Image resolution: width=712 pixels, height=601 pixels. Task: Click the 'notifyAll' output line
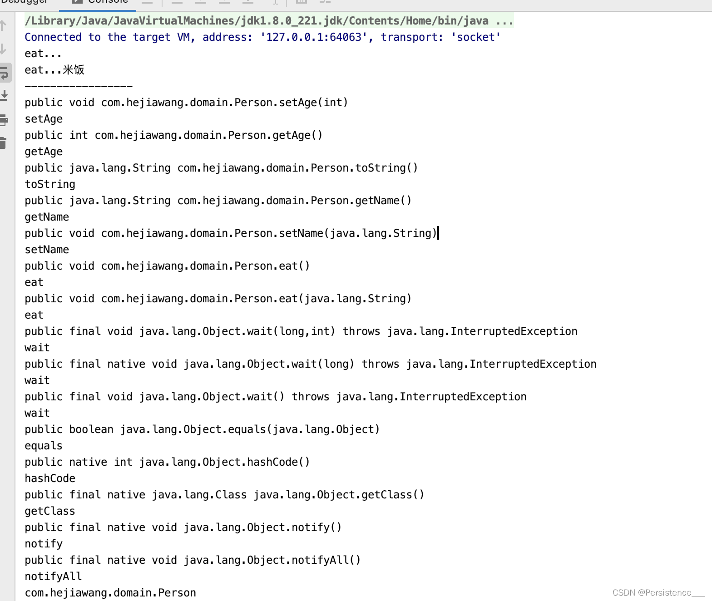point(53,576)
